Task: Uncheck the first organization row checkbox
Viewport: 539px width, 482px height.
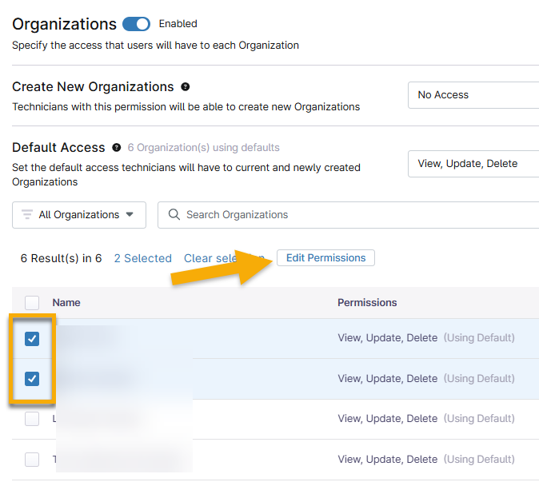Action: point(32,339)
